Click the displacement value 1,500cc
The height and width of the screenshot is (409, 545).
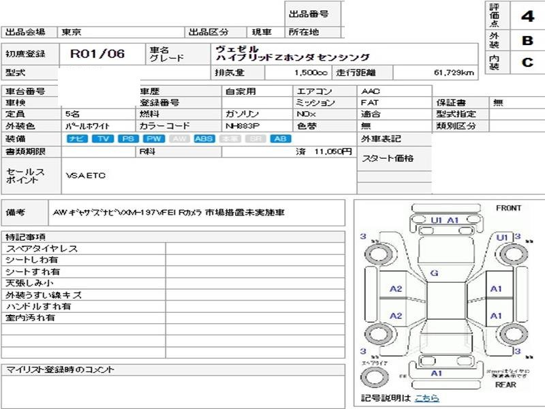311,73
